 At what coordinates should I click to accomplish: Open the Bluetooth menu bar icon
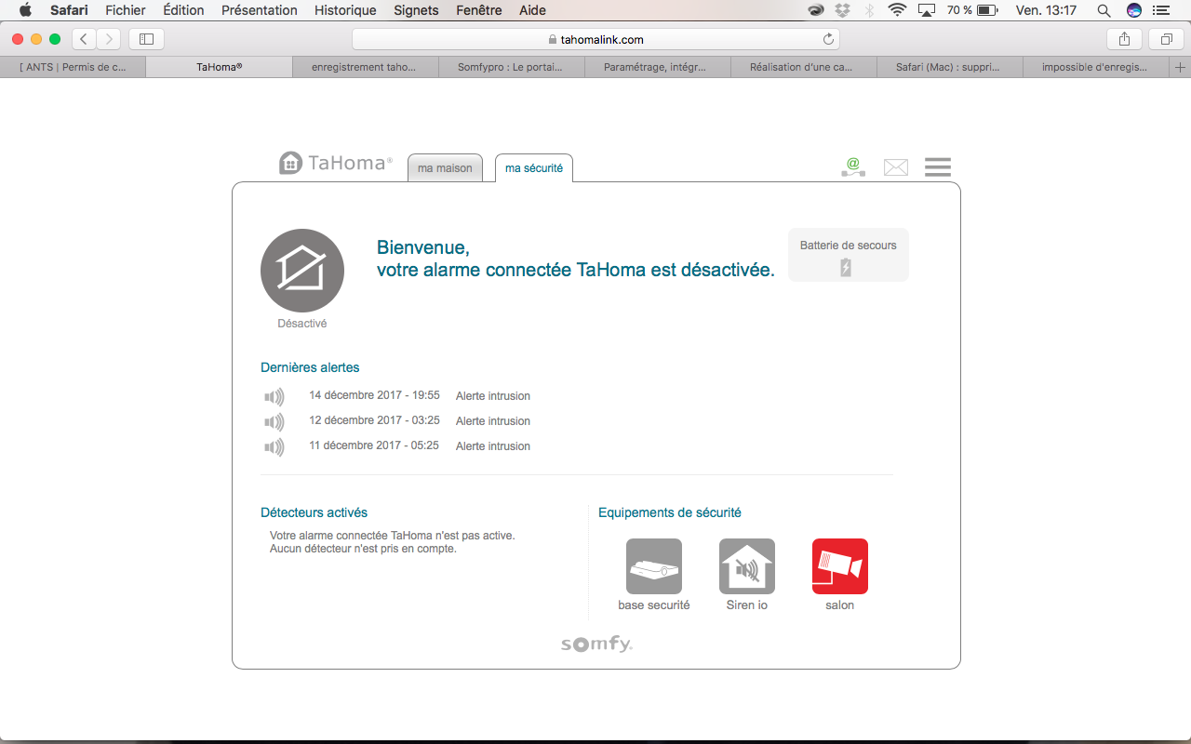[870, 10]
